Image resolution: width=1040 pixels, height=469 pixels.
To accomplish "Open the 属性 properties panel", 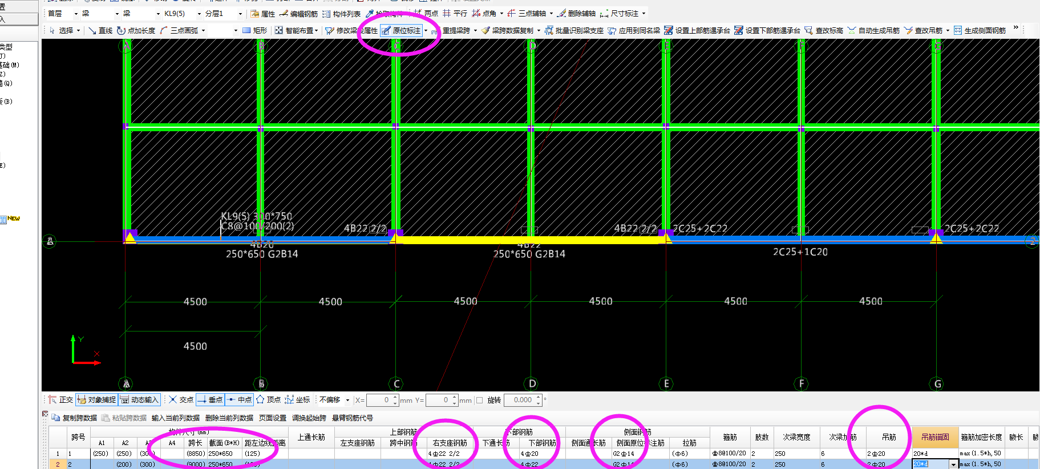I will click(x=263, y=14).
